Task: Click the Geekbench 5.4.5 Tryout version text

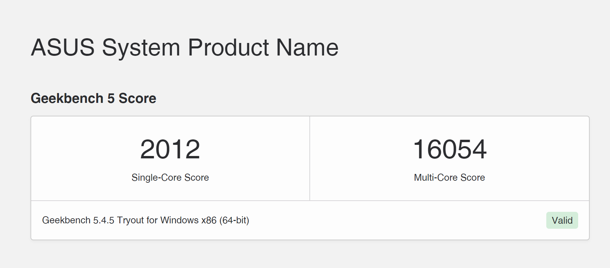Action: coord(146,220)
